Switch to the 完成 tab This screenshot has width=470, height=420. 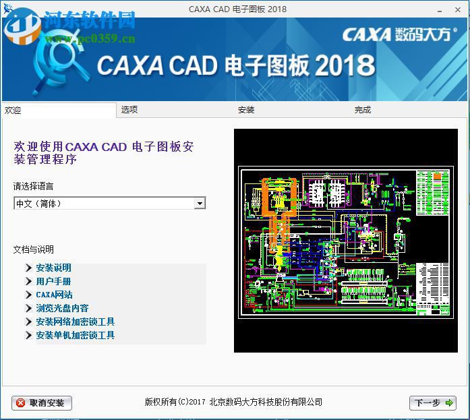tap(363, 110)
